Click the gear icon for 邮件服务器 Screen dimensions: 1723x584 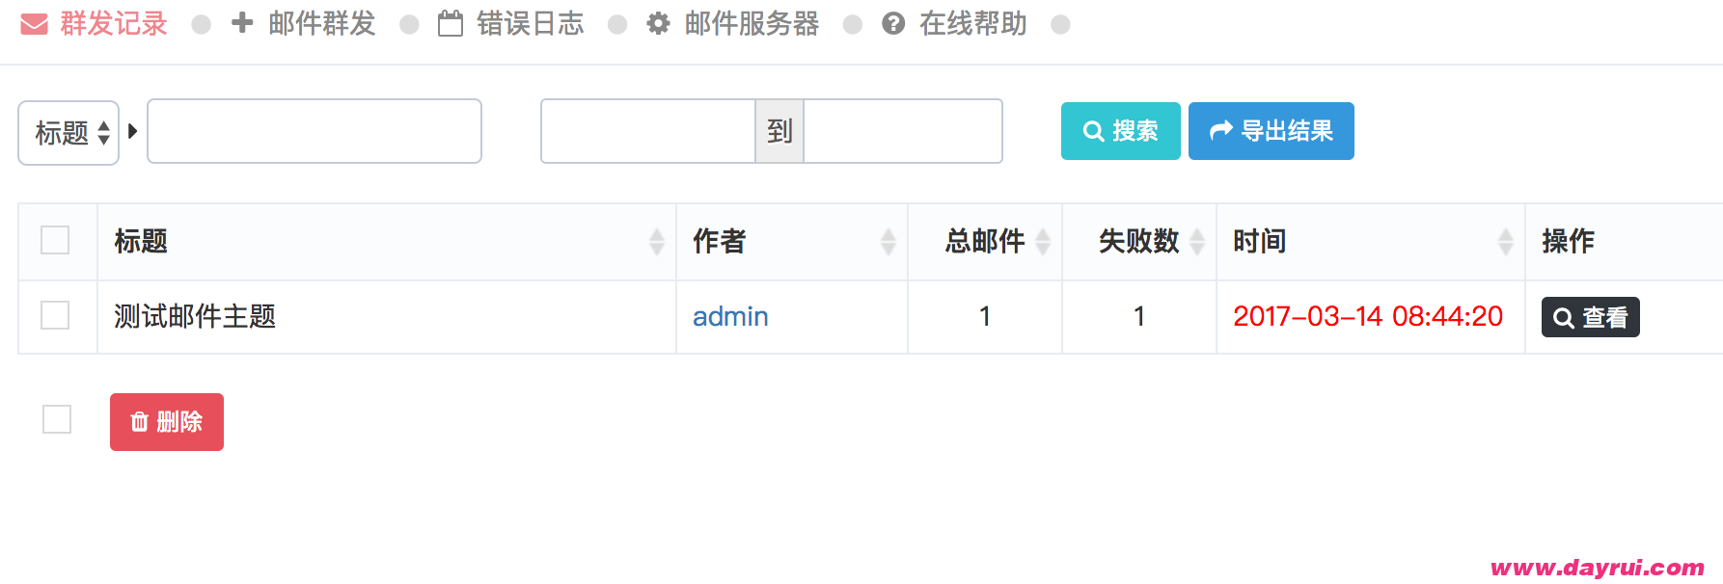[658, 23]
